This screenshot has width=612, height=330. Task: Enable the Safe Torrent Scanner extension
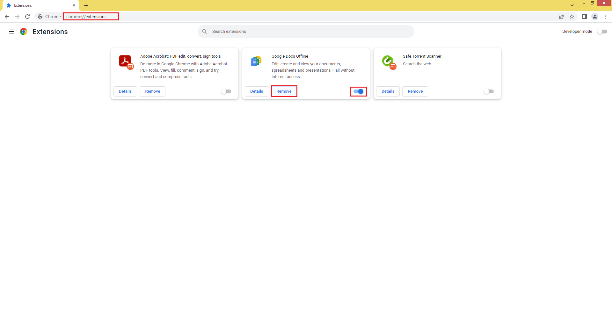(x=489, y=91)
